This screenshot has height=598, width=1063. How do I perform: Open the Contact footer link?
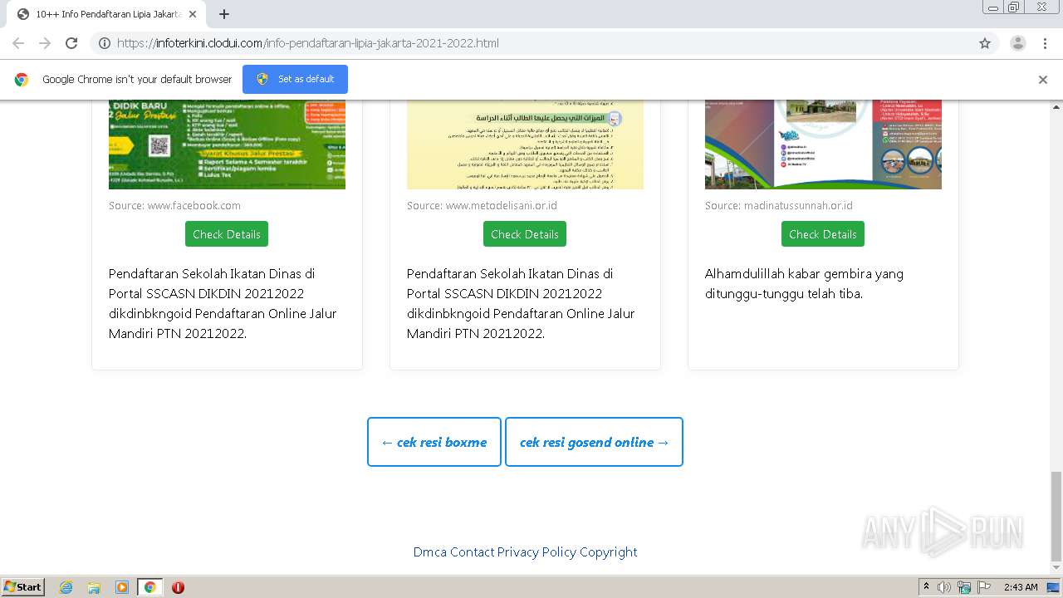(x=473, y=552)
